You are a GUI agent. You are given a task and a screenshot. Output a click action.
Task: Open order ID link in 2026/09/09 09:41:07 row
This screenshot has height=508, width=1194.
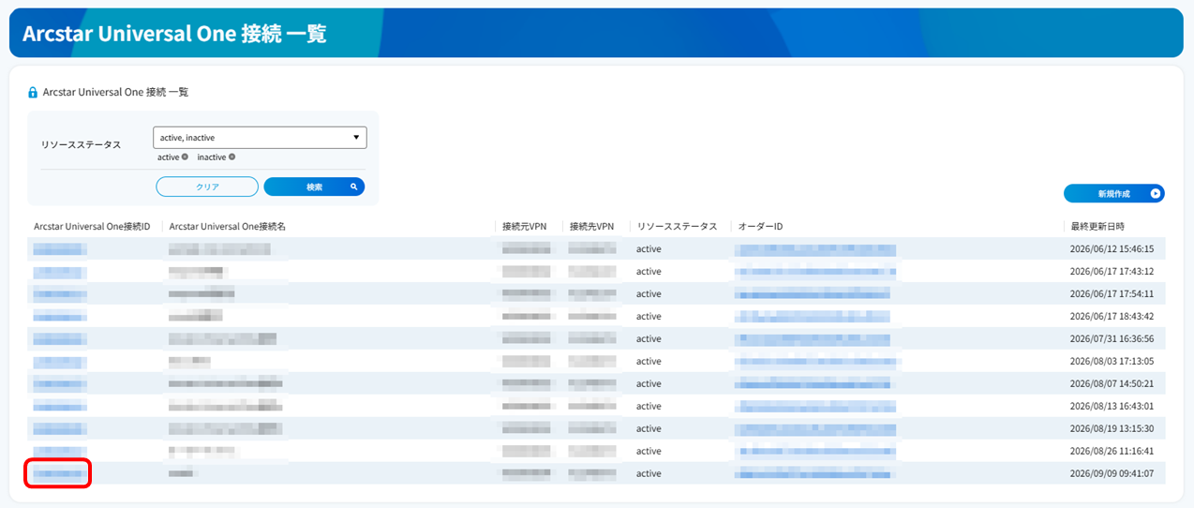coord(813,473)
